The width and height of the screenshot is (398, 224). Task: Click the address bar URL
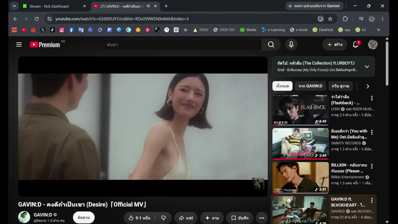click(122, 19)
